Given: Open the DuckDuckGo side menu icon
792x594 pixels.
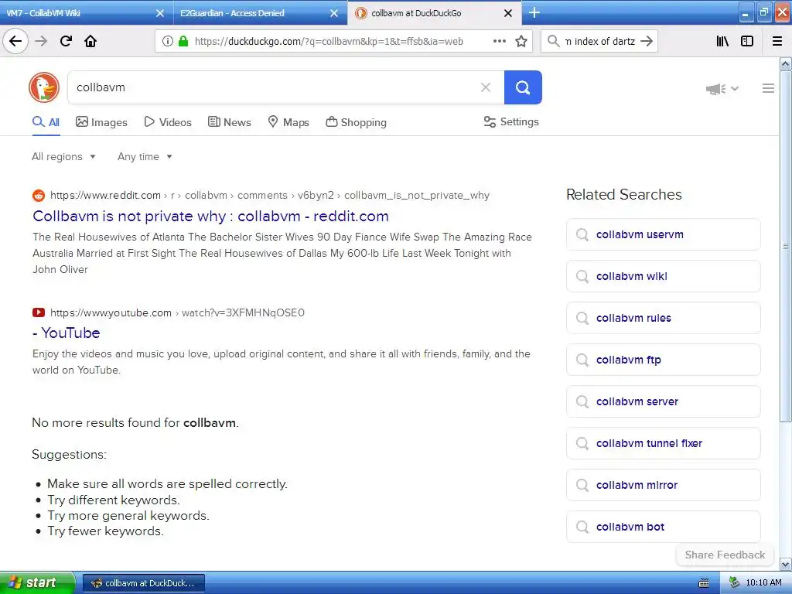Looking at the screenshot, I should [768, 88].
